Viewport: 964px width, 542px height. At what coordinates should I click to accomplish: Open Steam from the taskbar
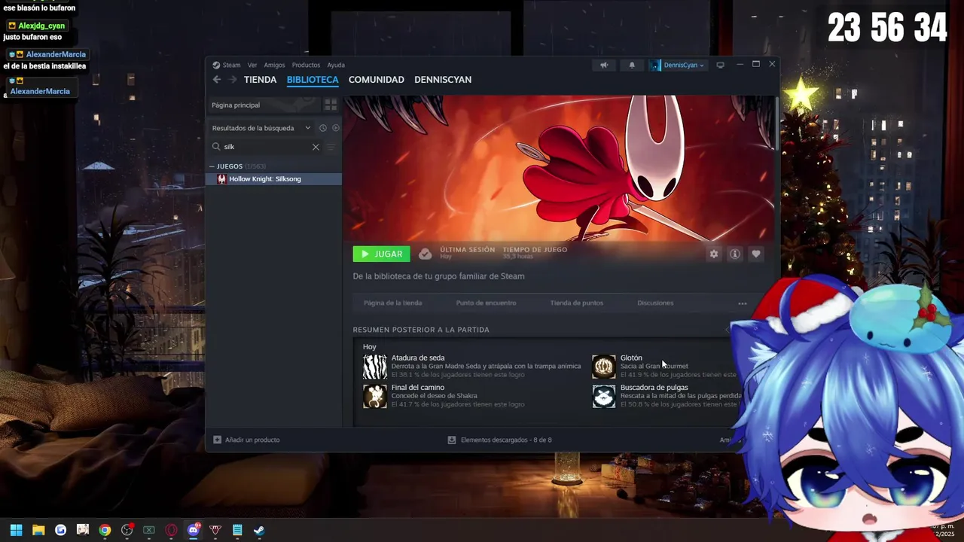coord(258,530)
